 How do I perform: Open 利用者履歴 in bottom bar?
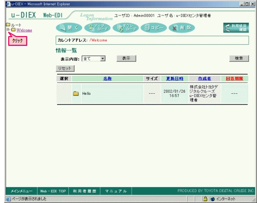(84, 191)
